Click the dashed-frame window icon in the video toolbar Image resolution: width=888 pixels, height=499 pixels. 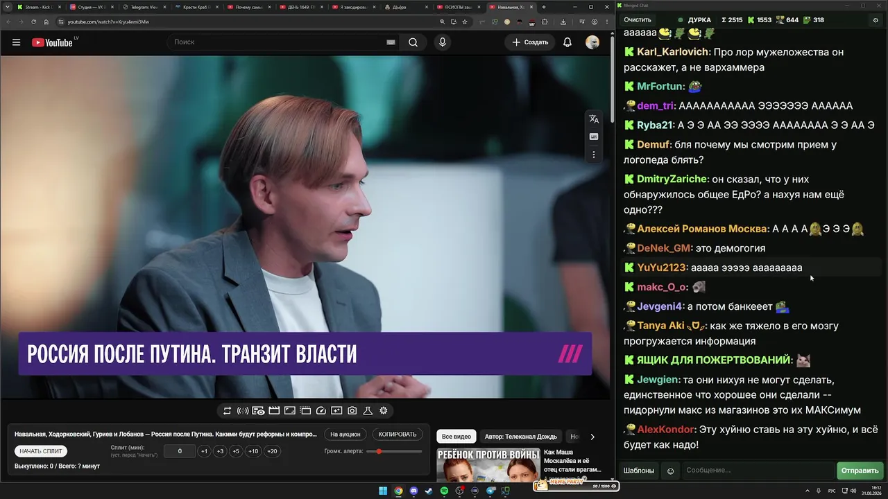click(305, 411)
